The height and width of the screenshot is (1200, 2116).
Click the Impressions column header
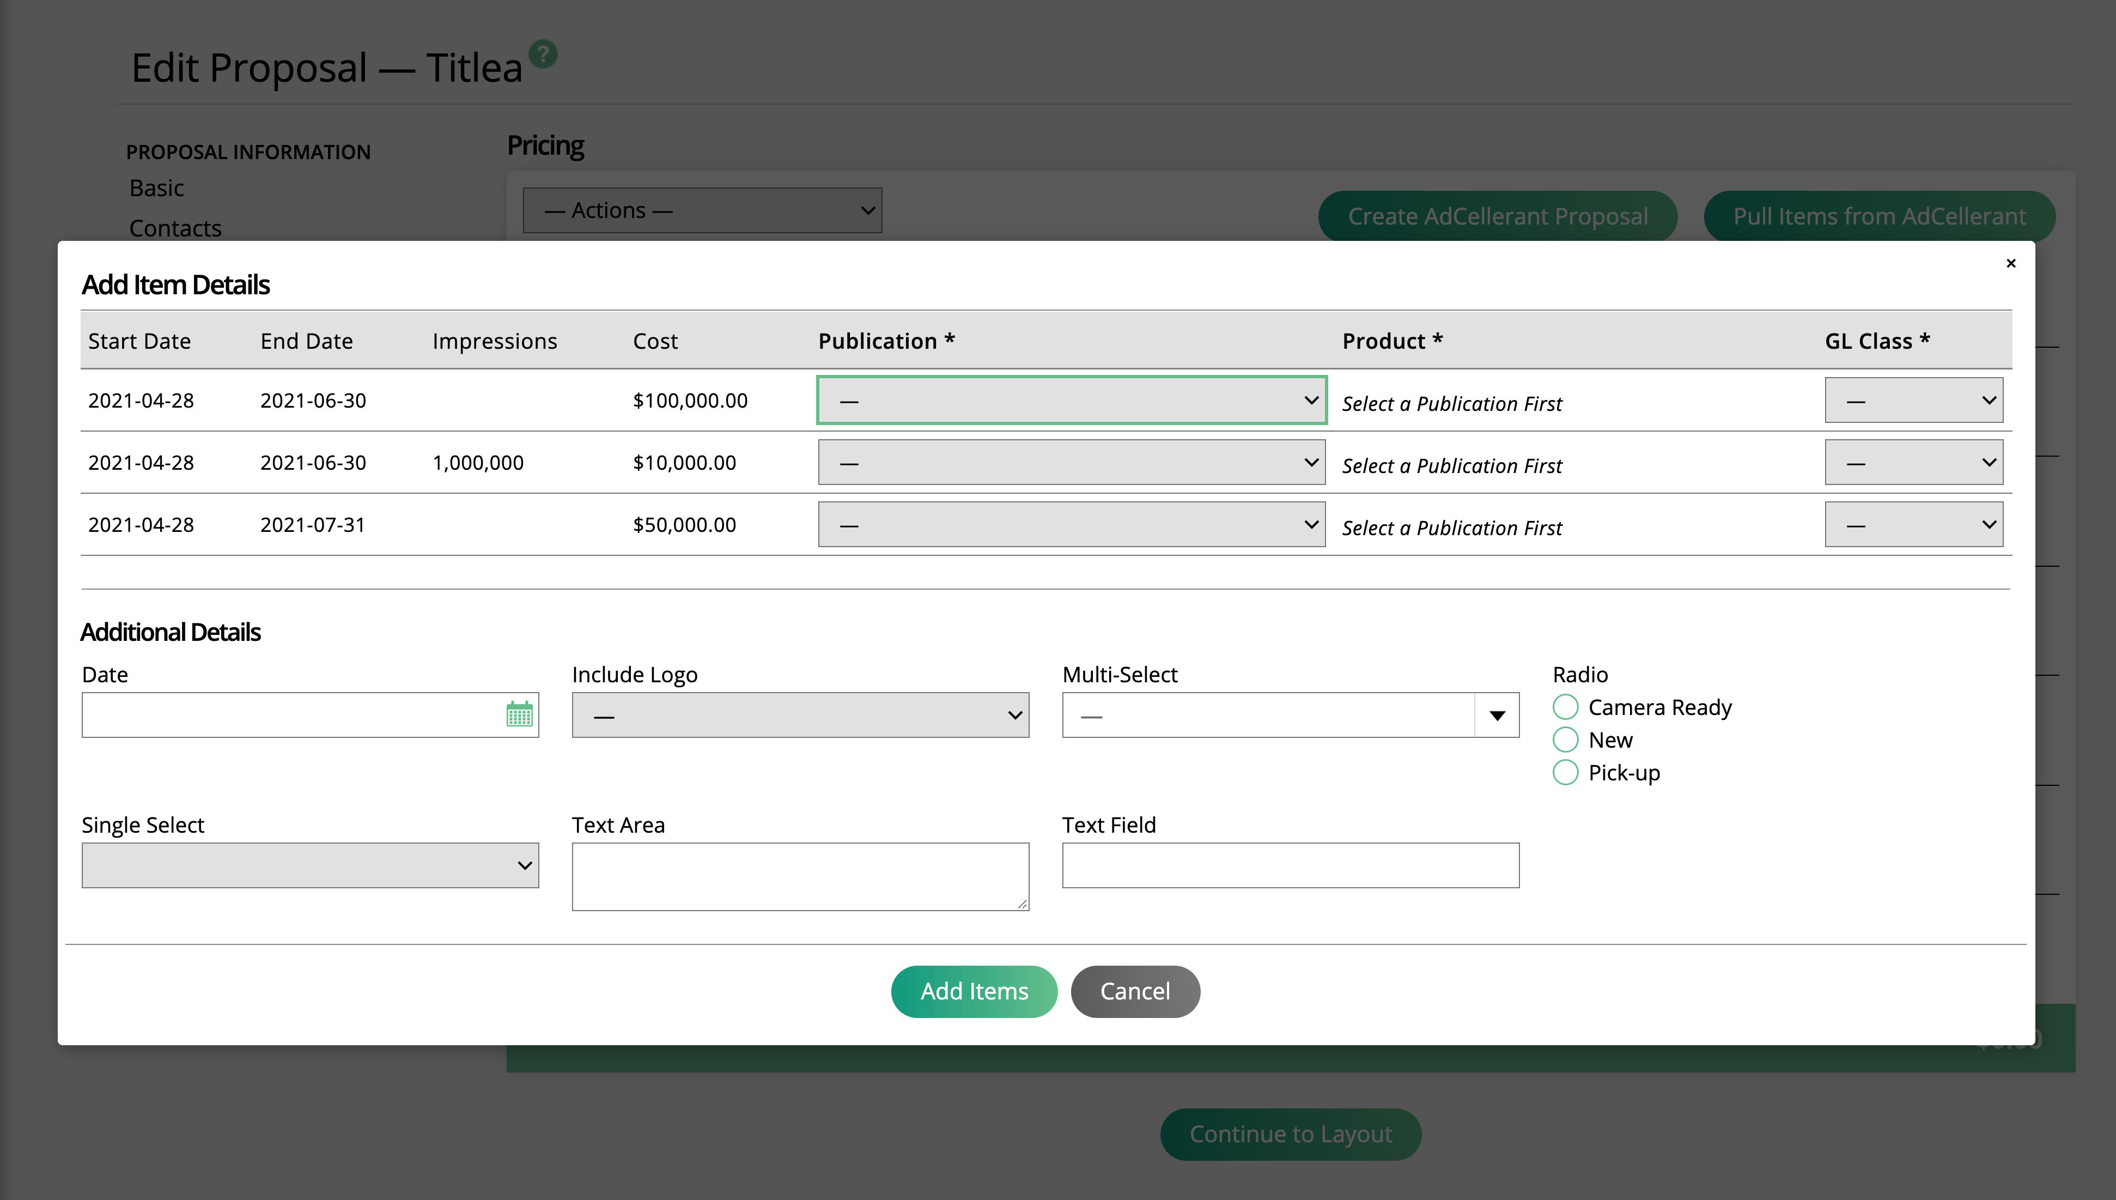pos(494,341)
